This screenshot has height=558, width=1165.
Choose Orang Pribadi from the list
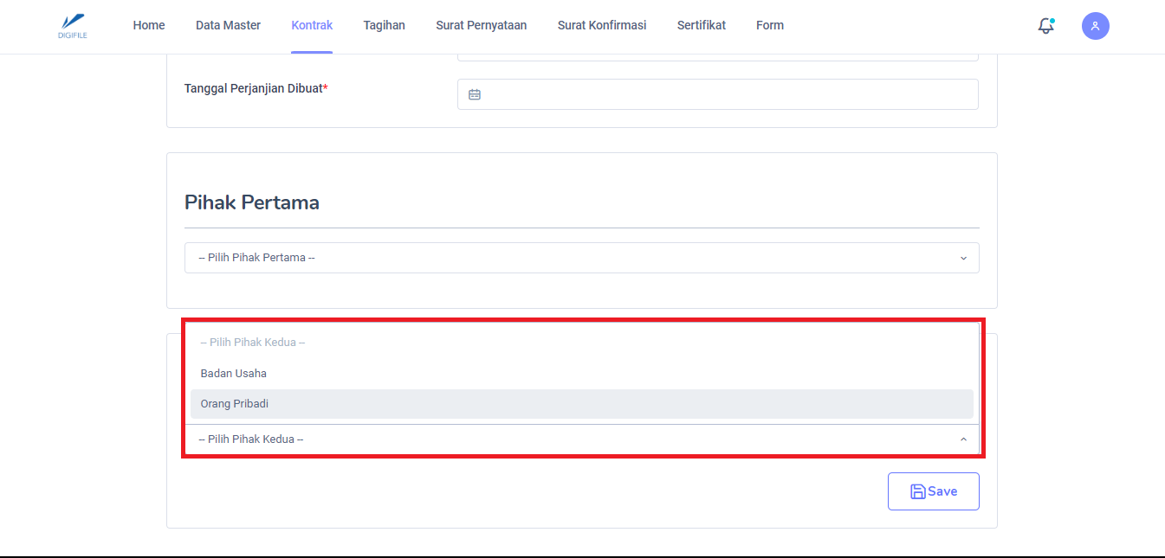[236, 404]
